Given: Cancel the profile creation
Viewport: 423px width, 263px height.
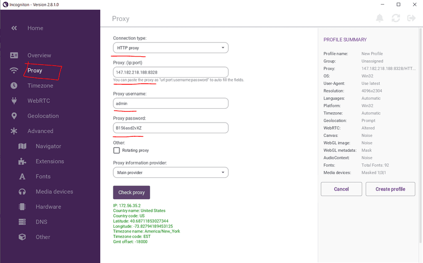Looking at the screenshot, I should (x=341, y=189).
